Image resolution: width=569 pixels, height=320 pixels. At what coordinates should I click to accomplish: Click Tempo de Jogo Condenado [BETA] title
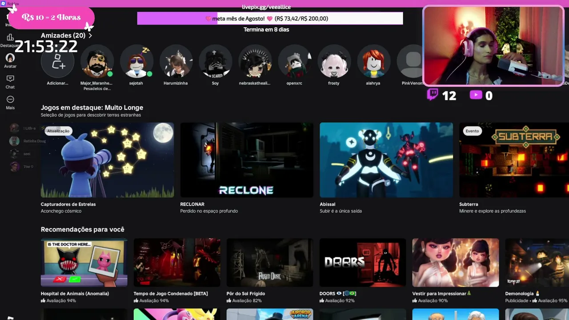tap(171, 294)
